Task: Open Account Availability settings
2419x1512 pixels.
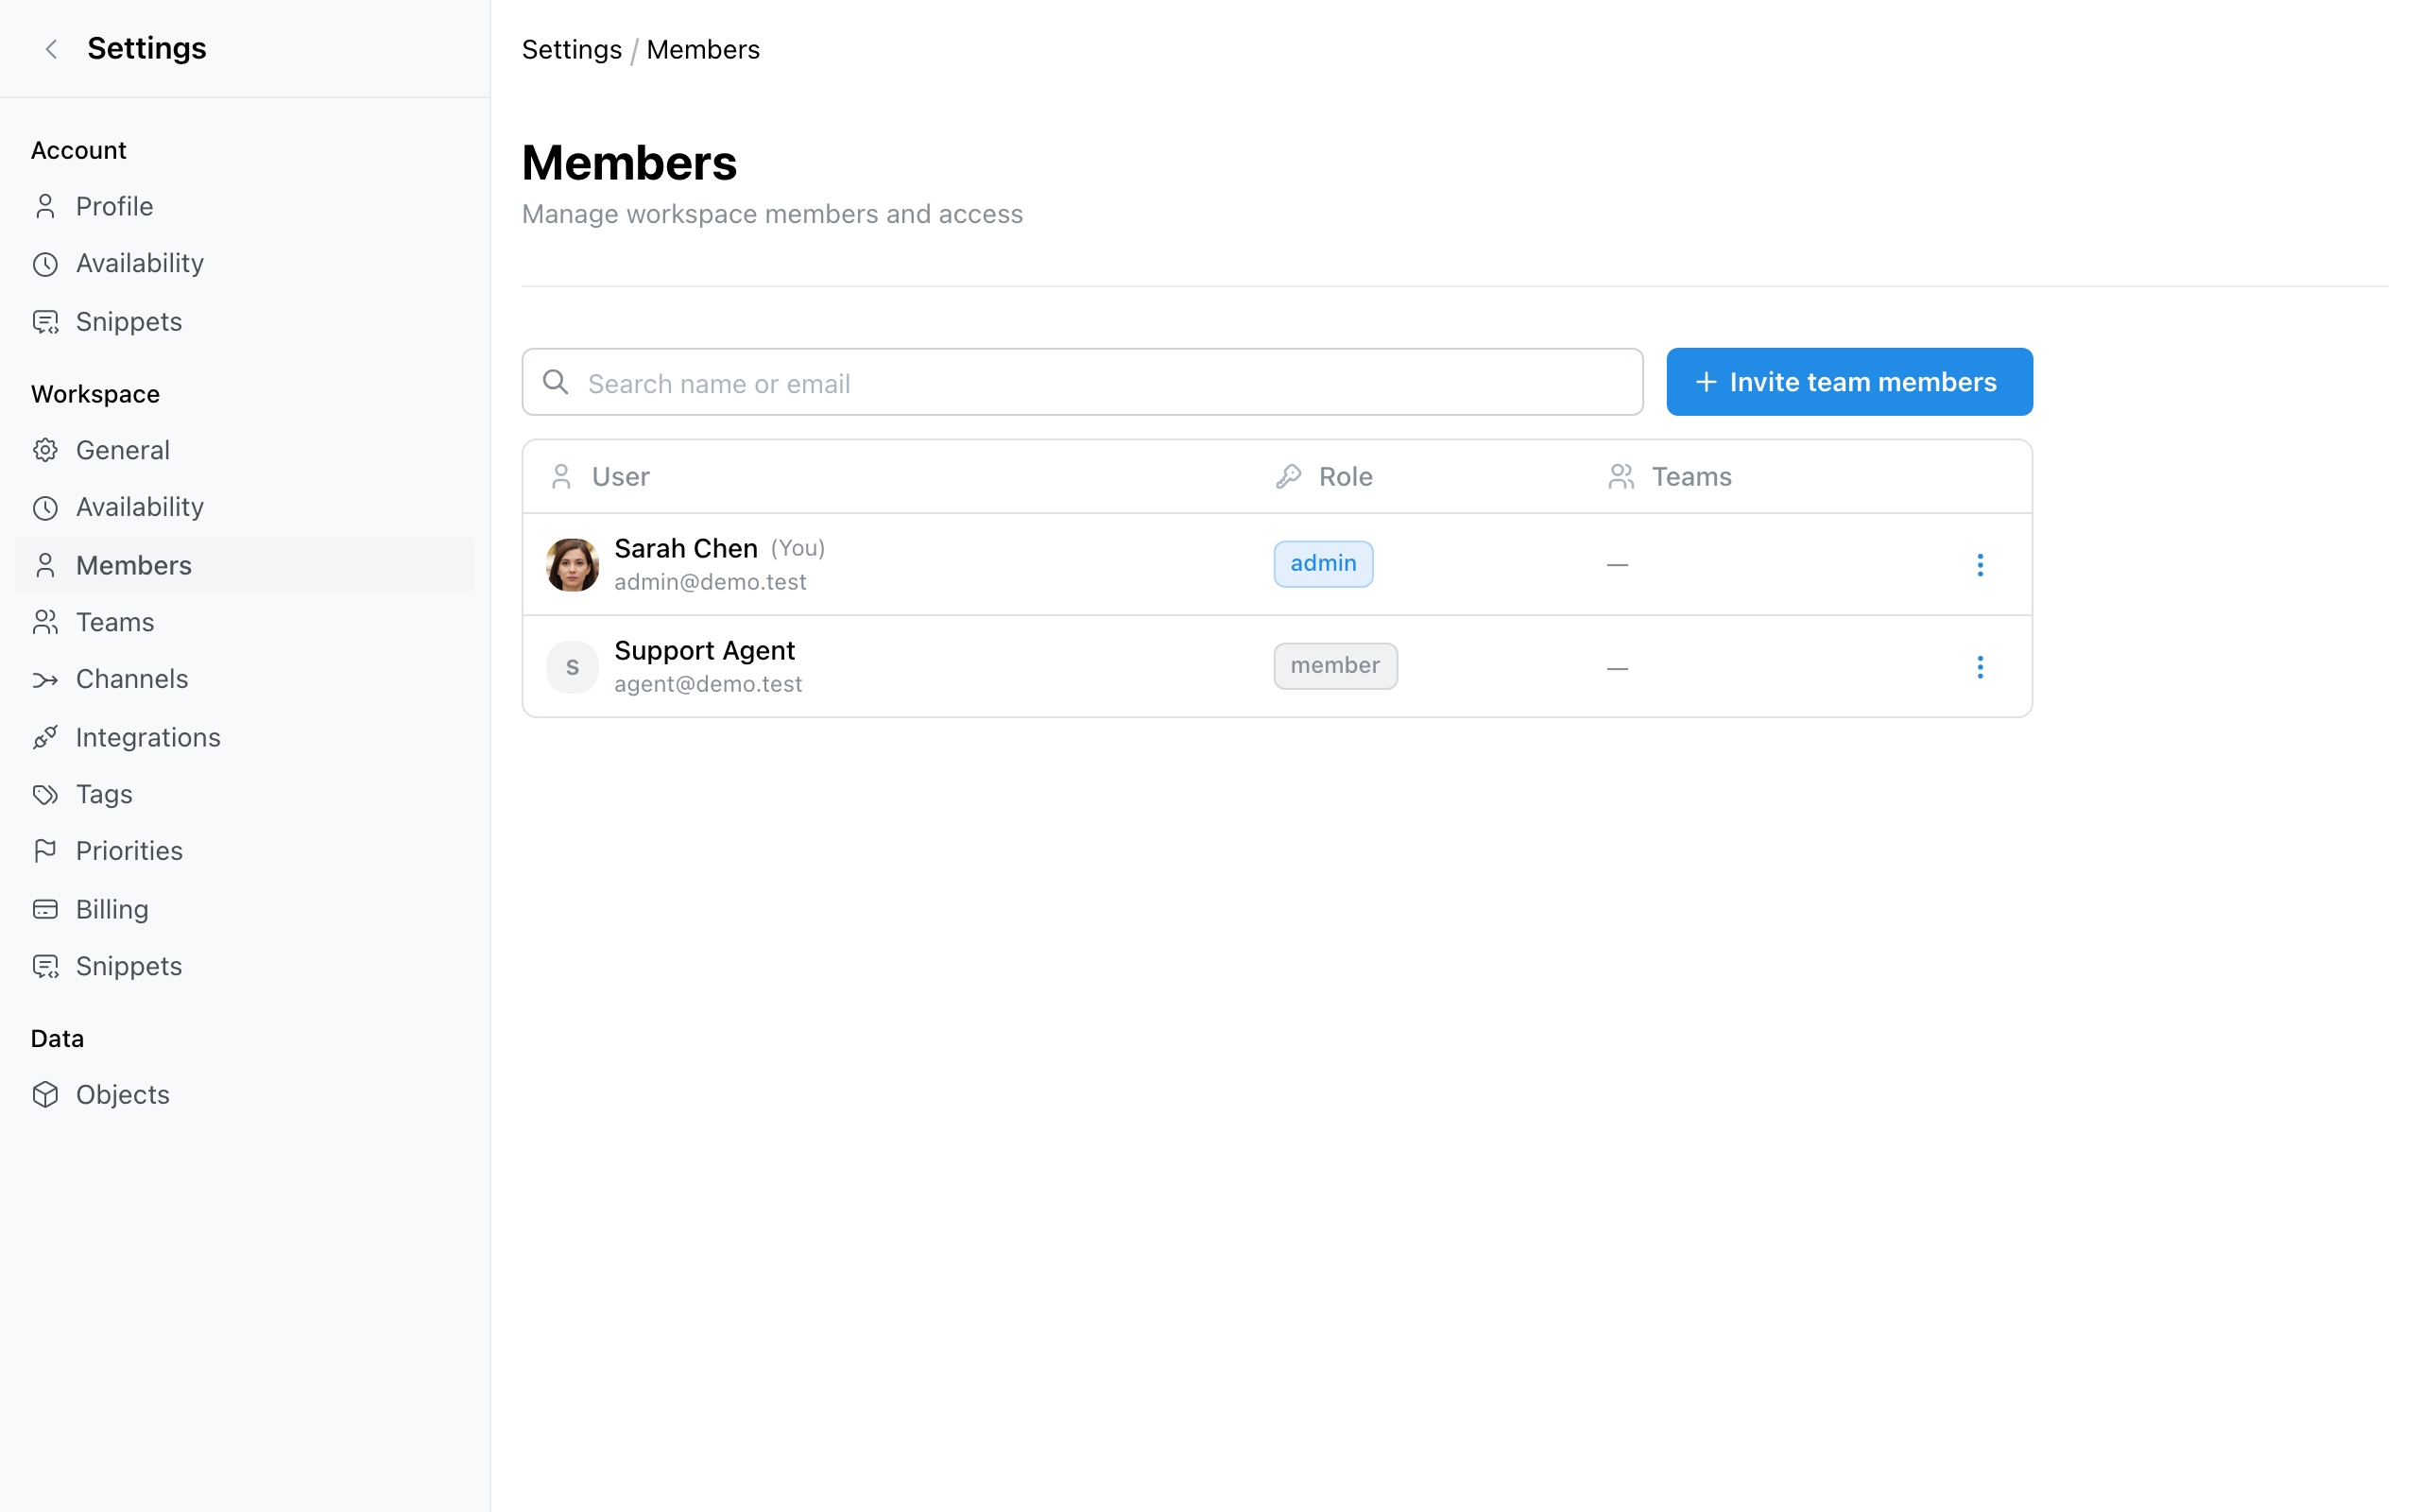Action: point(245,264)
